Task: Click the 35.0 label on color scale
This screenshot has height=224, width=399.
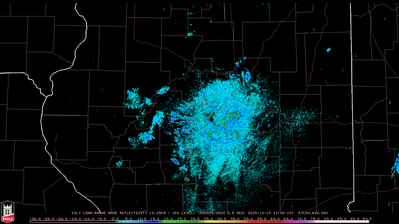Action: [x=208, y=219]
